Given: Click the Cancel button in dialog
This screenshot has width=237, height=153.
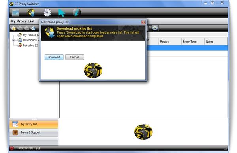Looking at the screenshot, I should [x=75, y=57].
